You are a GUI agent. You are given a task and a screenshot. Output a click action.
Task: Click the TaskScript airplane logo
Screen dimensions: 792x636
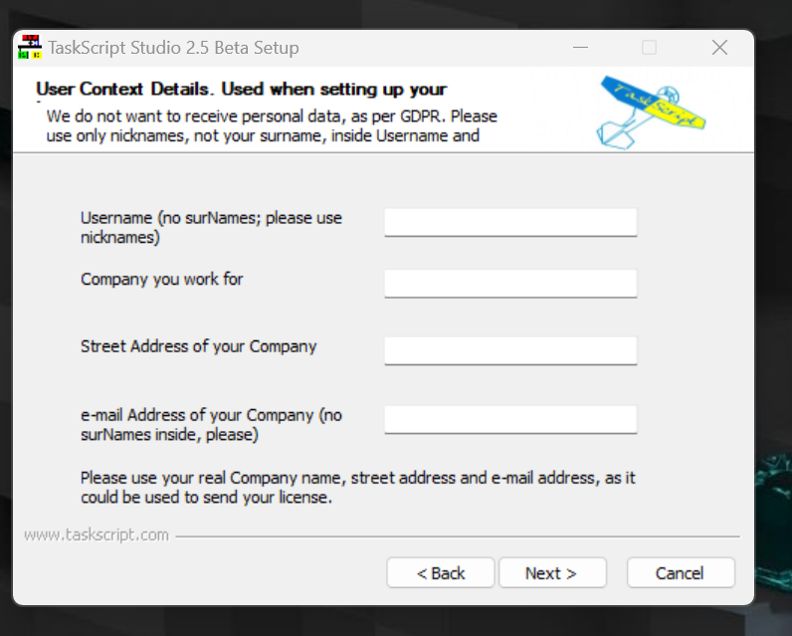click(x=651, y=112)
